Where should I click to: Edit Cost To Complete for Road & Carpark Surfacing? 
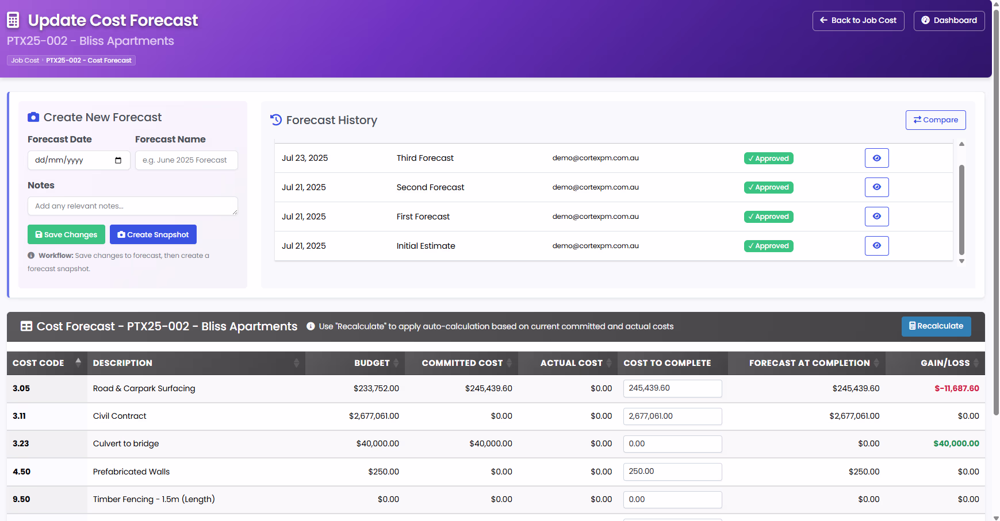[672, 388]
